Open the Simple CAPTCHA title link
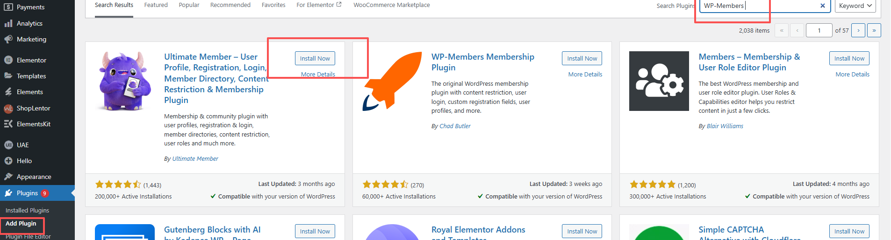Image resolution: width=891 pixels, height=240 pixels. pos(749,232)
